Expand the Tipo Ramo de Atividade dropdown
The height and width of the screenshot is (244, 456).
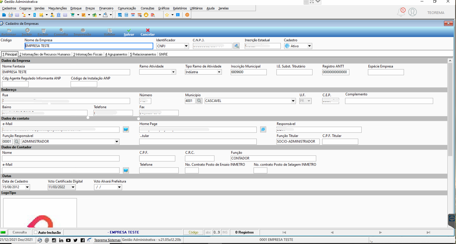(x=219, y=72)
